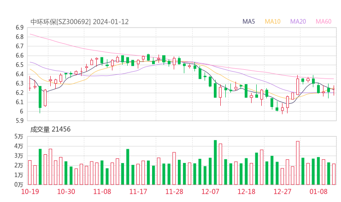Click the 12-07 date label
Image resolution: width=341 pixels, height=202 pixels.
(210, 191)
